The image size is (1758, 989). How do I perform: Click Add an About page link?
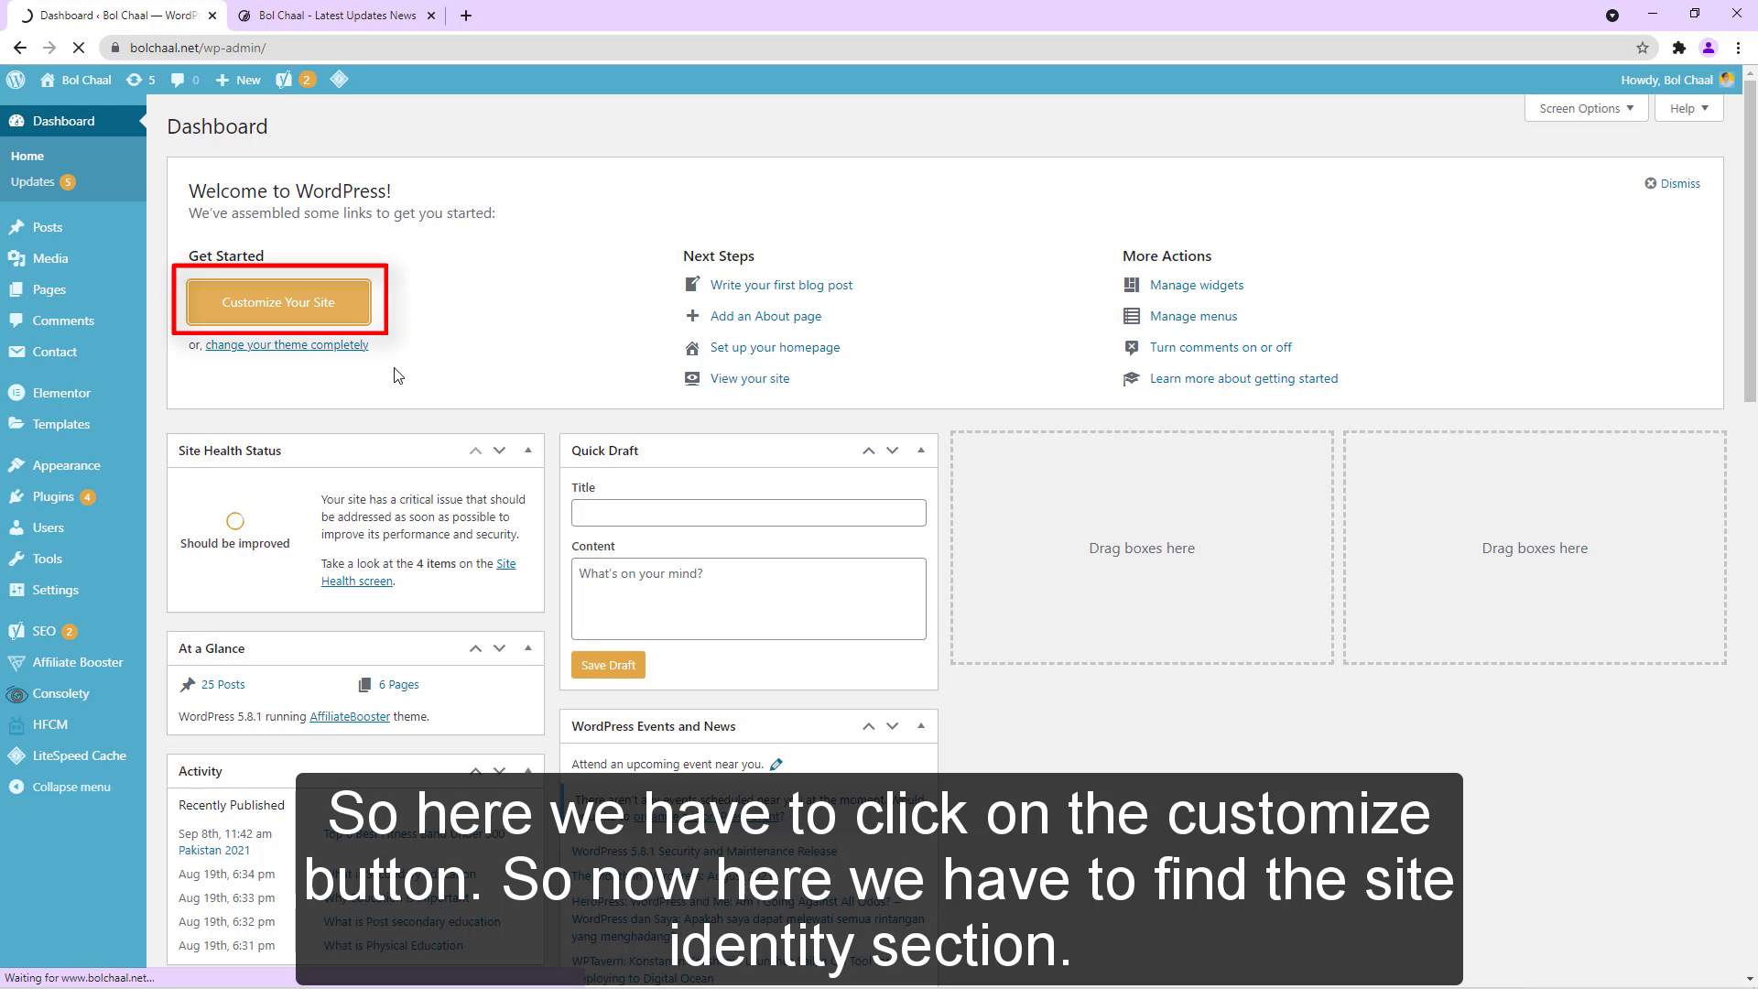pyautogui.click(x=765, y=316)
